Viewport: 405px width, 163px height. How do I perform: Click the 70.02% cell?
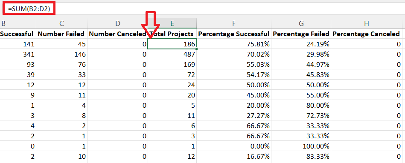point(234,54)
